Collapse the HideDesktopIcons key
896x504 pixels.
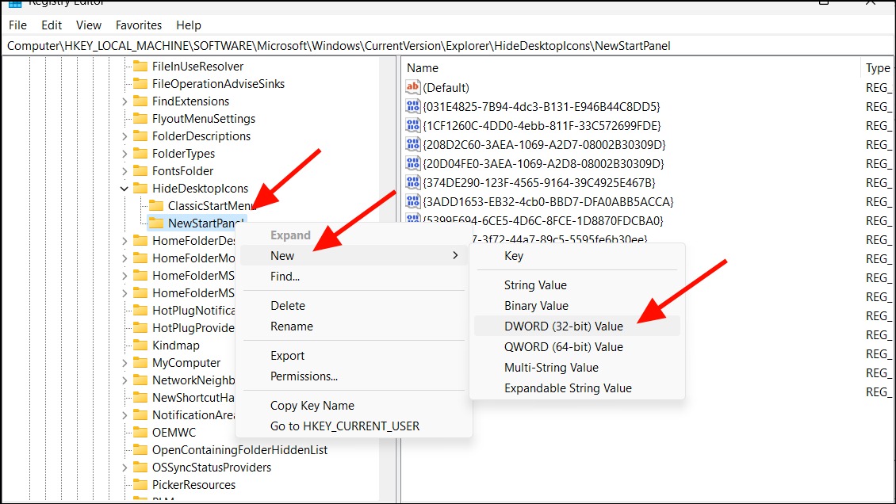click(x=124, y=189)
